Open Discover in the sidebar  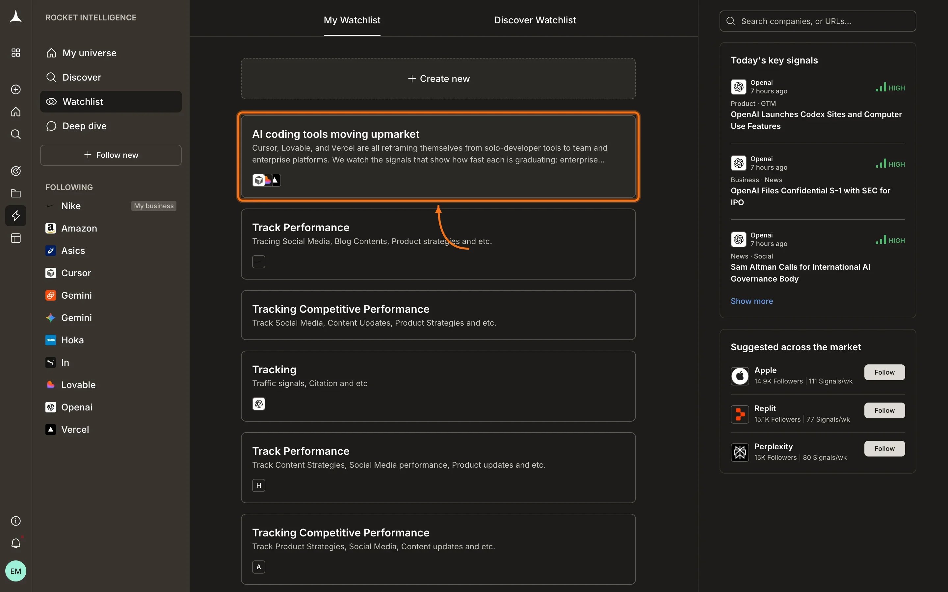(x=111, y=77)
